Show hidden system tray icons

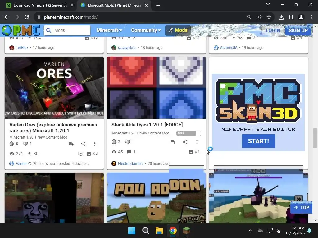pyautogui.click(x=250, y=231)
